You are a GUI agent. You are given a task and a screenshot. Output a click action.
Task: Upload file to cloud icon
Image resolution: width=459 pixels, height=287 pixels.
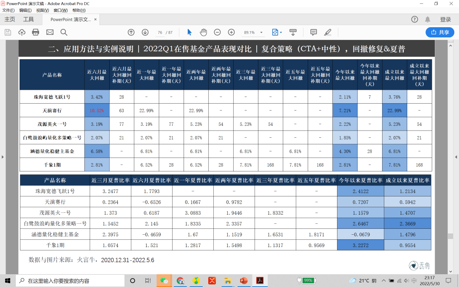tap(22, 32)
